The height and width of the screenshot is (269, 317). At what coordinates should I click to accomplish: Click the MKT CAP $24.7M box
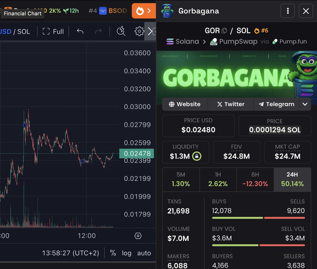[287, 152]
